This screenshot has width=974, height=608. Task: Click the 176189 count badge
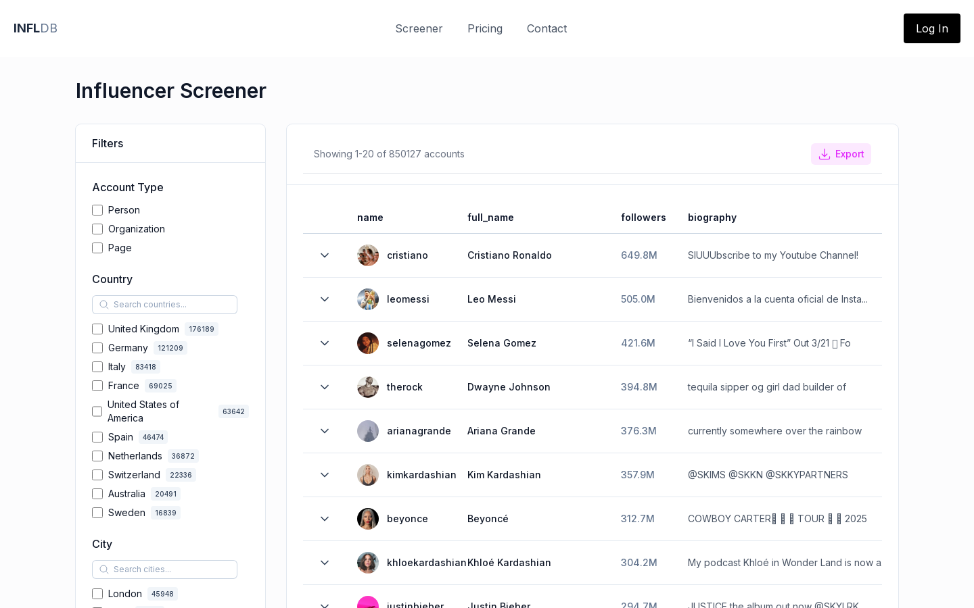tap(202, 329)
